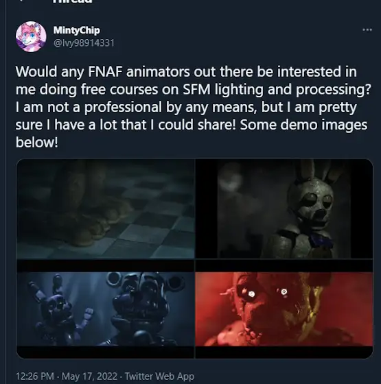The width and height of the screenshot is (381, 384).
Task: Expand the red Springtrap demo image
Action: pos(284,309)
